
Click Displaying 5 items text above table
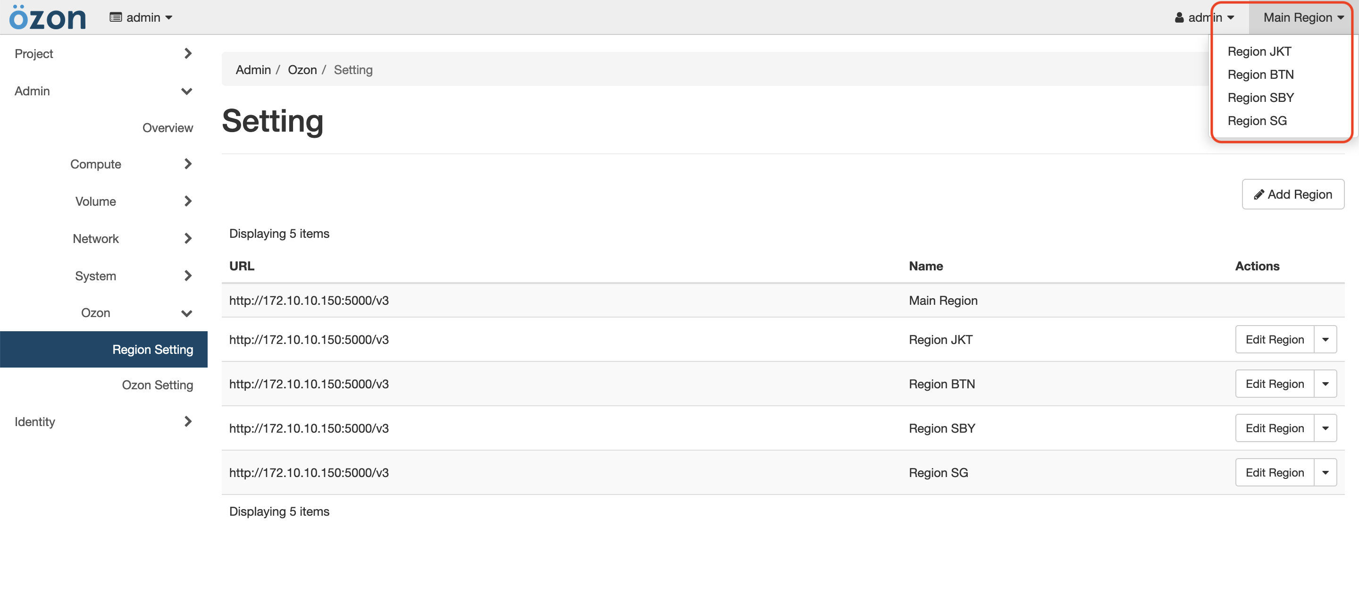(279, 233)
